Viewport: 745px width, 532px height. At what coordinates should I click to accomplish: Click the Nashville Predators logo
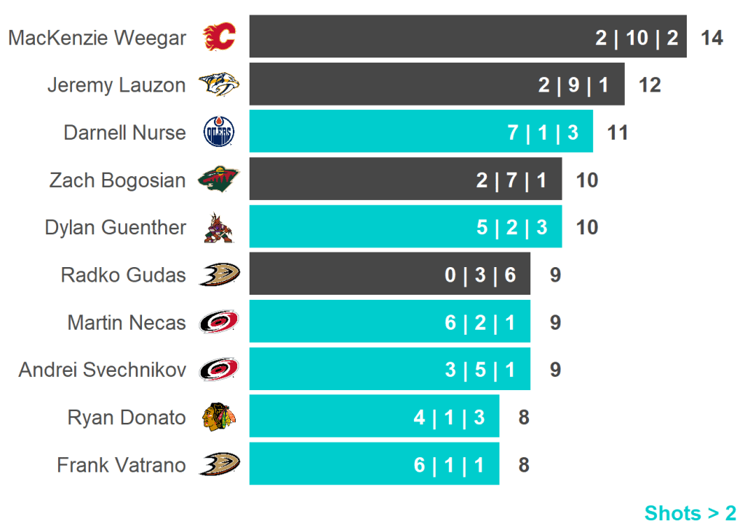219,84
